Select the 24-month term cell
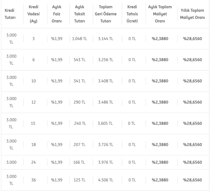 point(33,162)
